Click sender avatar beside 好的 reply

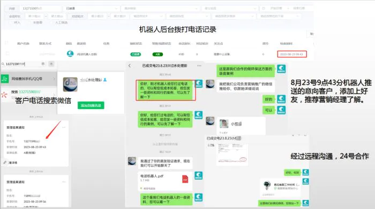[x=281, y=99]
